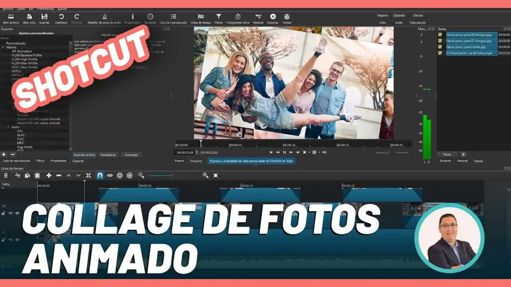Screen dimensions: 511x287
Task: Zoom in the timeline with magnifier plus
Action: [x=206, y=175]
